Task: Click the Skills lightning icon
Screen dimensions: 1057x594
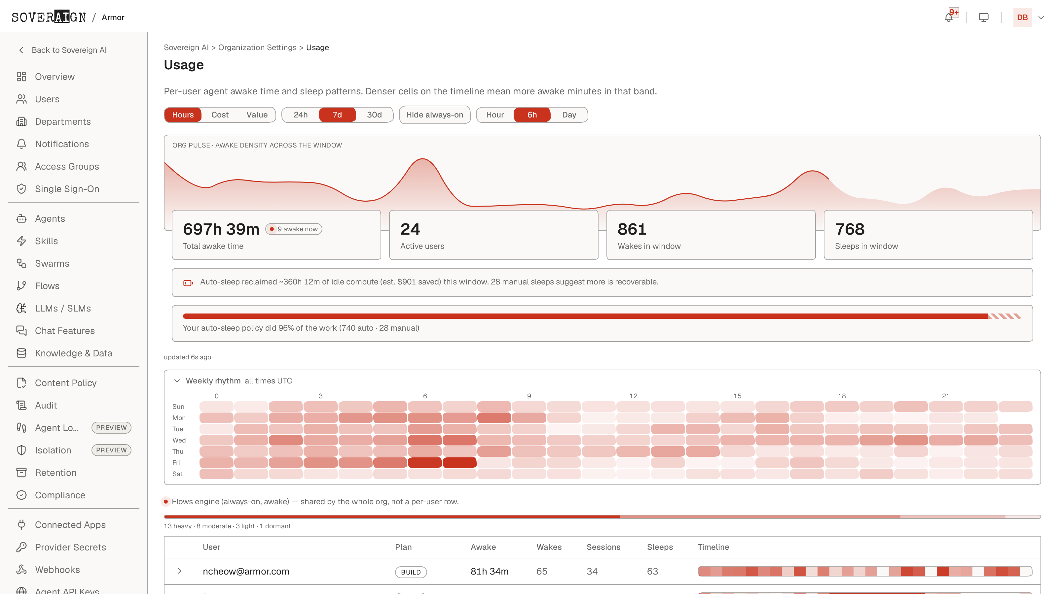Action: [x=21, y=241]
